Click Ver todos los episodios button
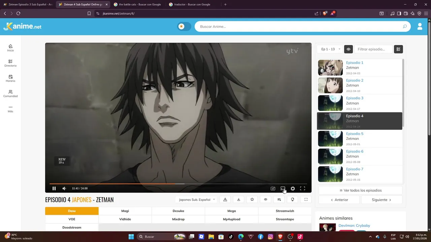The image size is (431, 242). [360, 190]
